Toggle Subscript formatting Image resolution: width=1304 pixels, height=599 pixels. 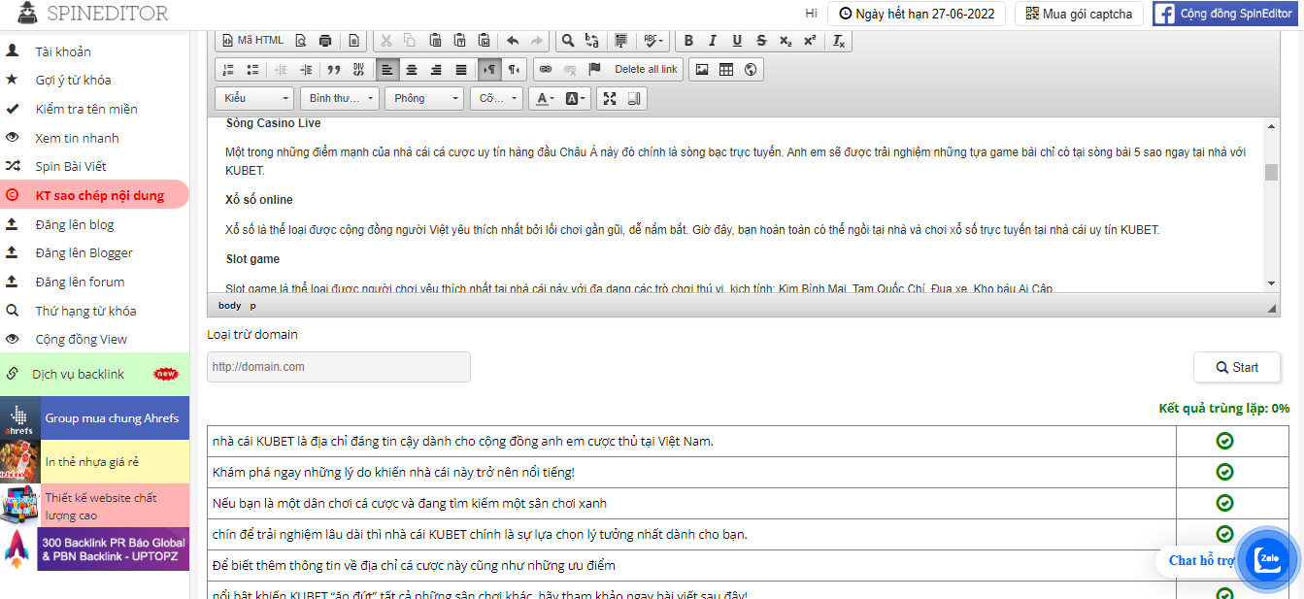(786, 41)
